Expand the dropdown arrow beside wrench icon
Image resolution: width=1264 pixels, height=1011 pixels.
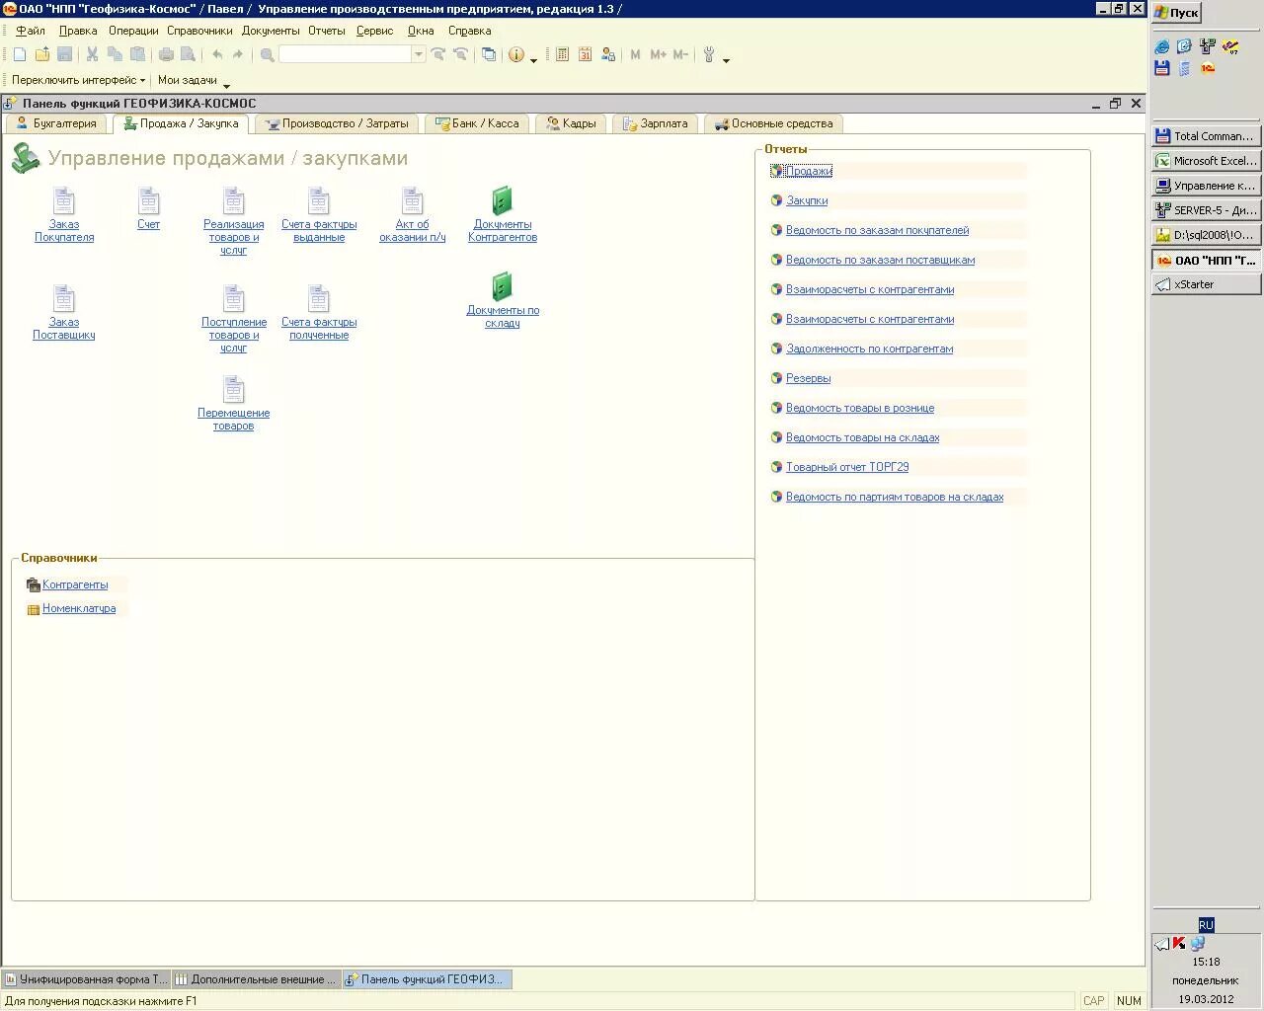tap(726, 60)
